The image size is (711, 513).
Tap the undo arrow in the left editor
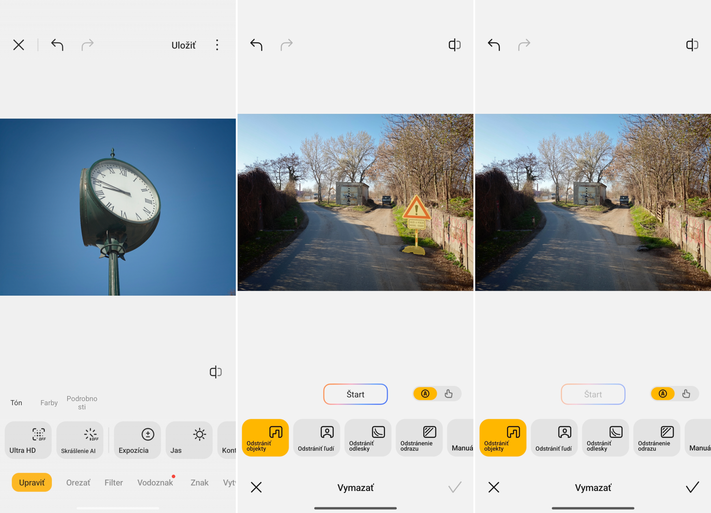click(57, 45)
